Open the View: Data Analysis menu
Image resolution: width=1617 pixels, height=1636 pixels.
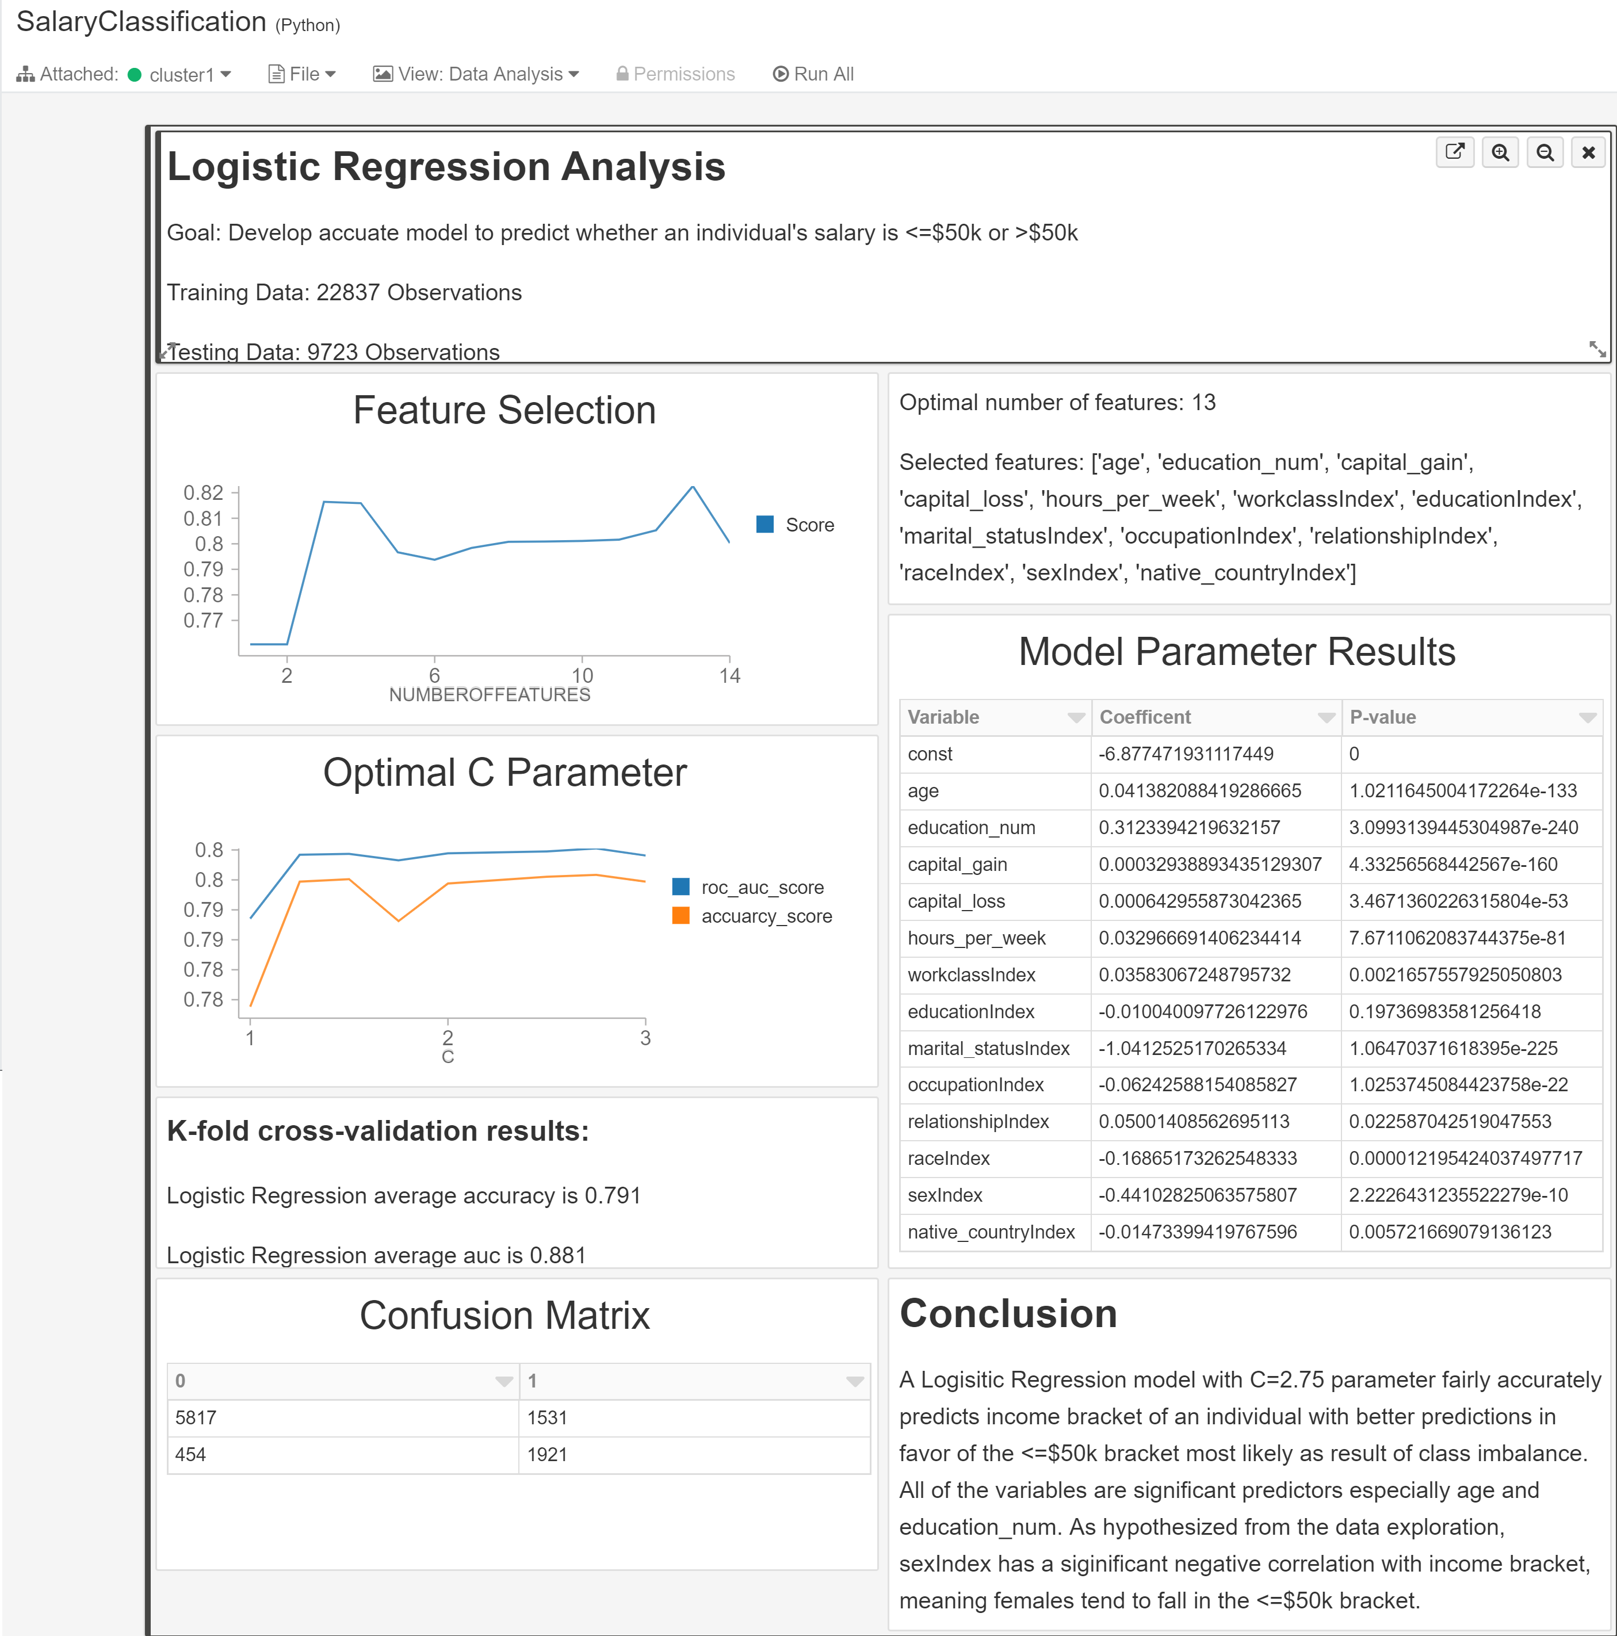point(476,75)
